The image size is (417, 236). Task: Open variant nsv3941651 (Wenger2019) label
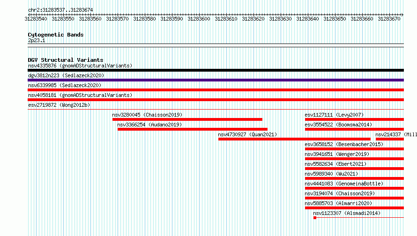[x=337, y=154]
